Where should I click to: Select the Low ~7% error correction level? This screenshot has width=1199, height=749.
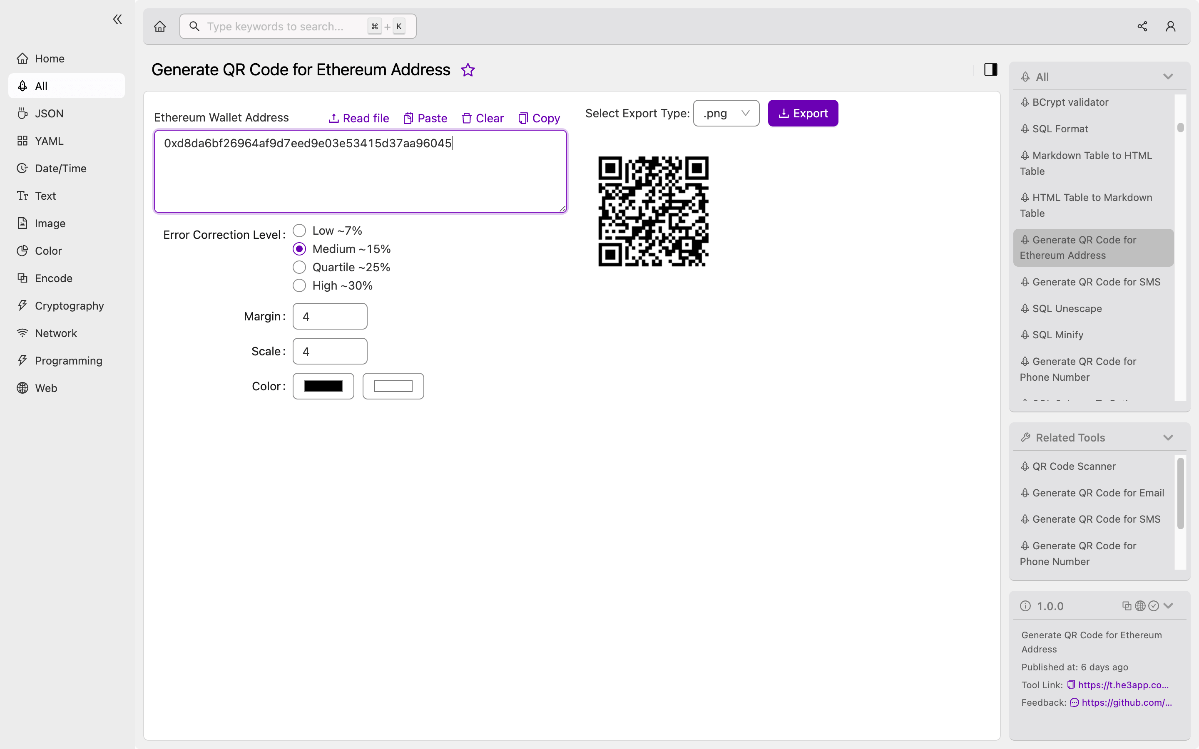[299, 230]
